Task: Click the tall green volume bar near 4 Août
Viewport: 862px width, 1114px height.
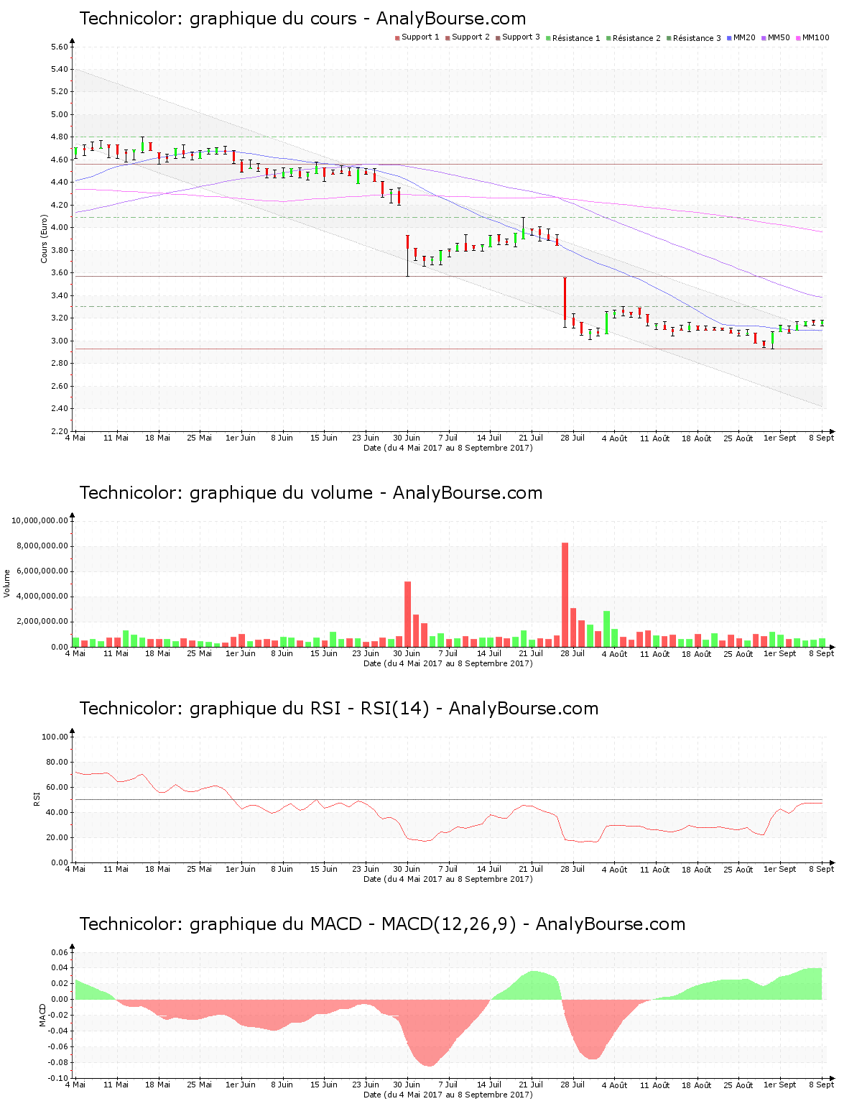Action: click(x=606, y=629)
